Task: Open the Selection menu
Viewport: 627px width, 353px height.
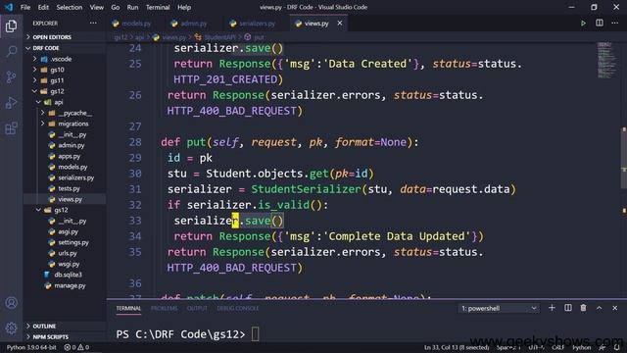Action: tap(70, 7)
